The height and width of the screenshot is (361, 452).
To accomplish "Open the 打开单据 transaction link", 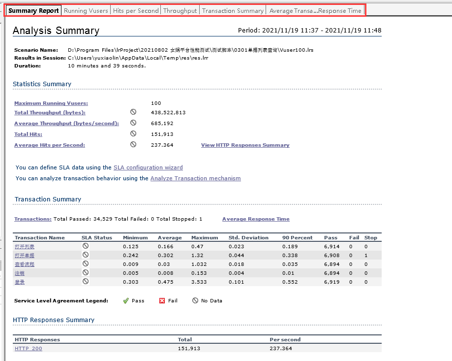I will [25, 255].
